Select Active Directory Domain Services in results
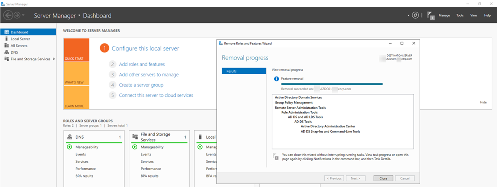 coord(298,97)
